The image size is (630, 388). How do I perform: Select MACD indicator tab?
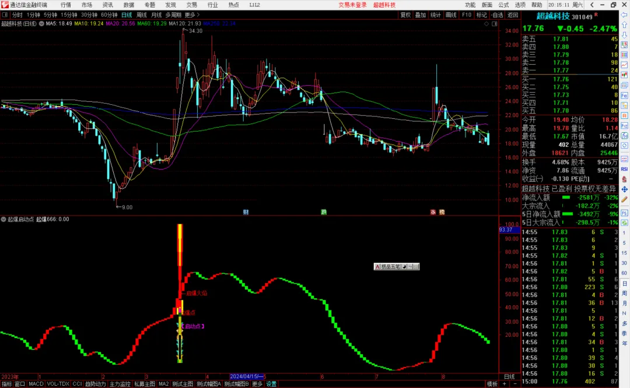(36, 384)
